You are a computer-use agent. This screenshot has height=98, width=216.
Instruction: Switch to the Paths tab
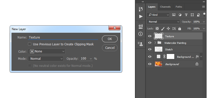(x=179, y=7)
